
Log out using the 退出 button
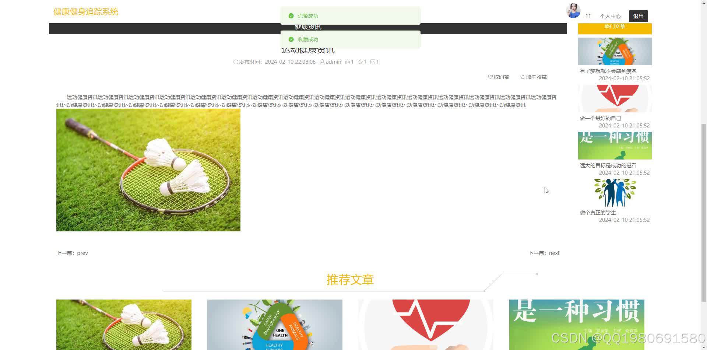(x=638, y=16)
